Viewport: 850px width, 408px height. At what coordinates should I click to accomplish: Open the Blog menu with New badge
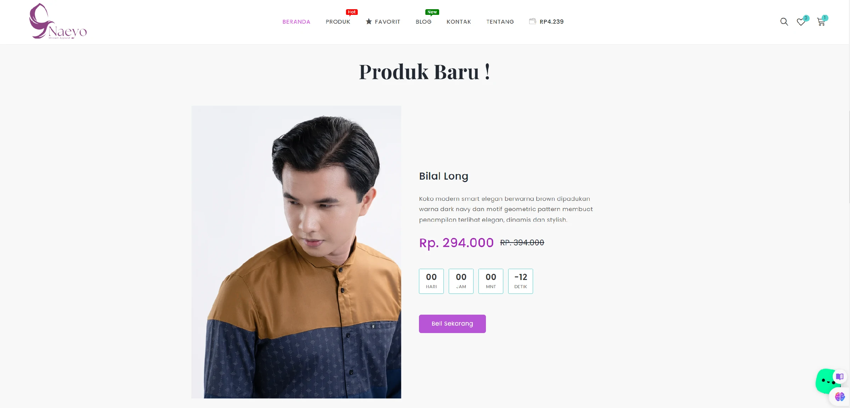coord(423,22)
